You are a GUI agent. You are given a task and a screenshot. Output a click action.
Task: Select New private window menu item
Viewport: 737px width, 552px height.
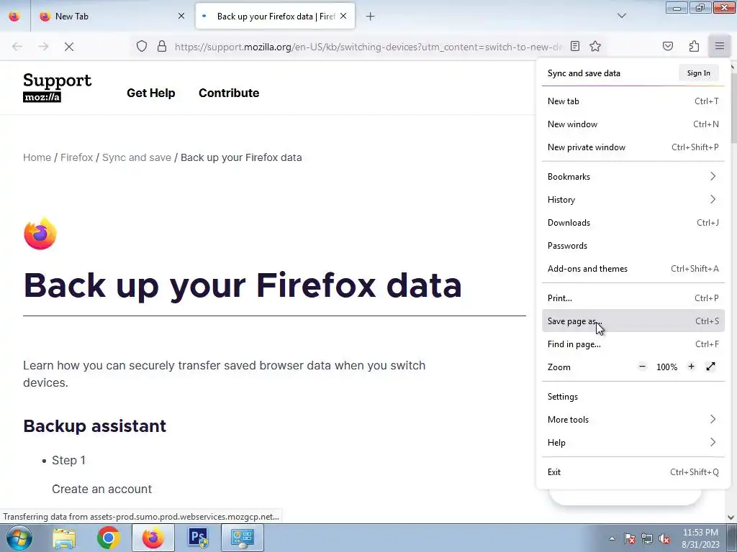click(633, 147)
